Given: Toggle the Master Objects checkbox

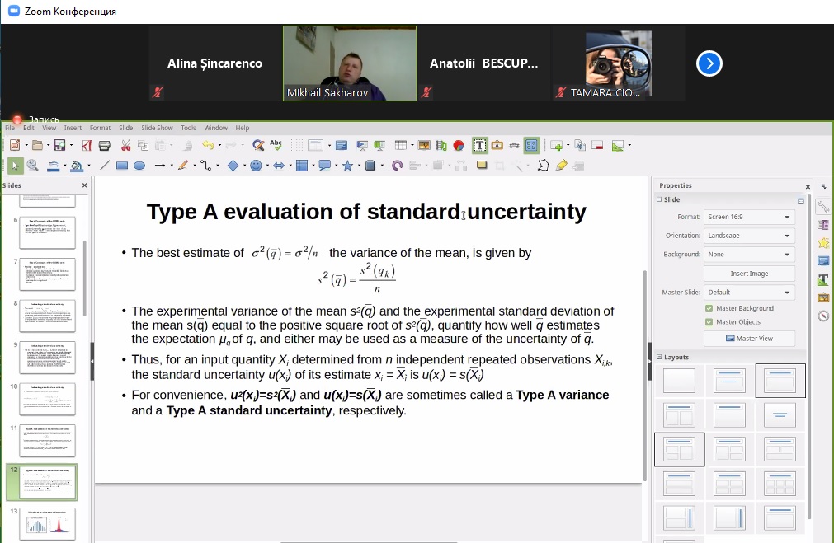Looking at the screenshot, I should (709, 322).
